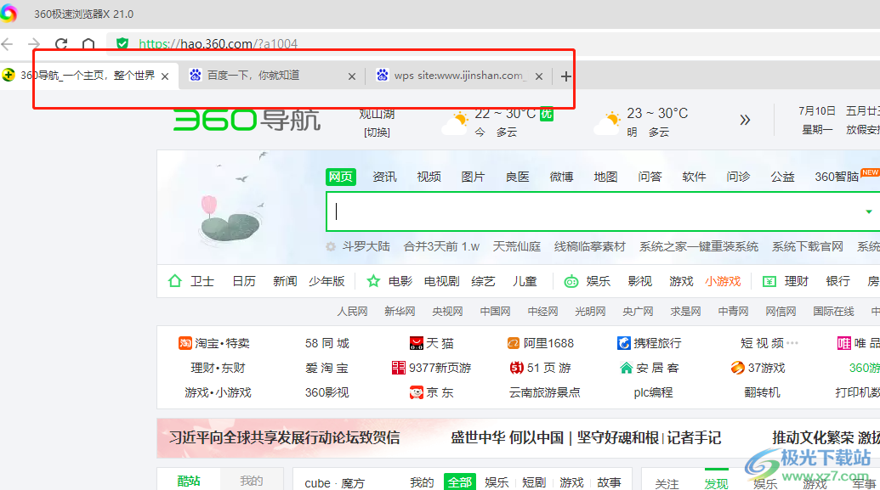Expand the 短视频 ellipsis options
The width and height of the screenshot is (880, 490).
tap(792, 342)
